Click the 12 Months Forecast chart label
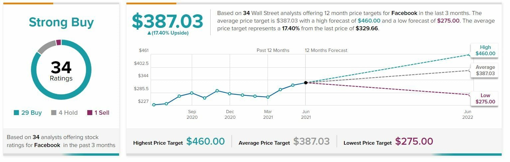 pyautogui.click(x=326, y=51)
